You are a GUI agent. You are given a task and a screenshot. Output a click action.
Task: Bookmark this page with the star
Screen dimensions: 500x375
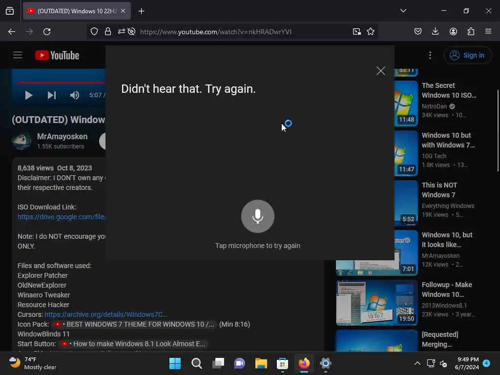pyautogui.click(x=371, y=32)
